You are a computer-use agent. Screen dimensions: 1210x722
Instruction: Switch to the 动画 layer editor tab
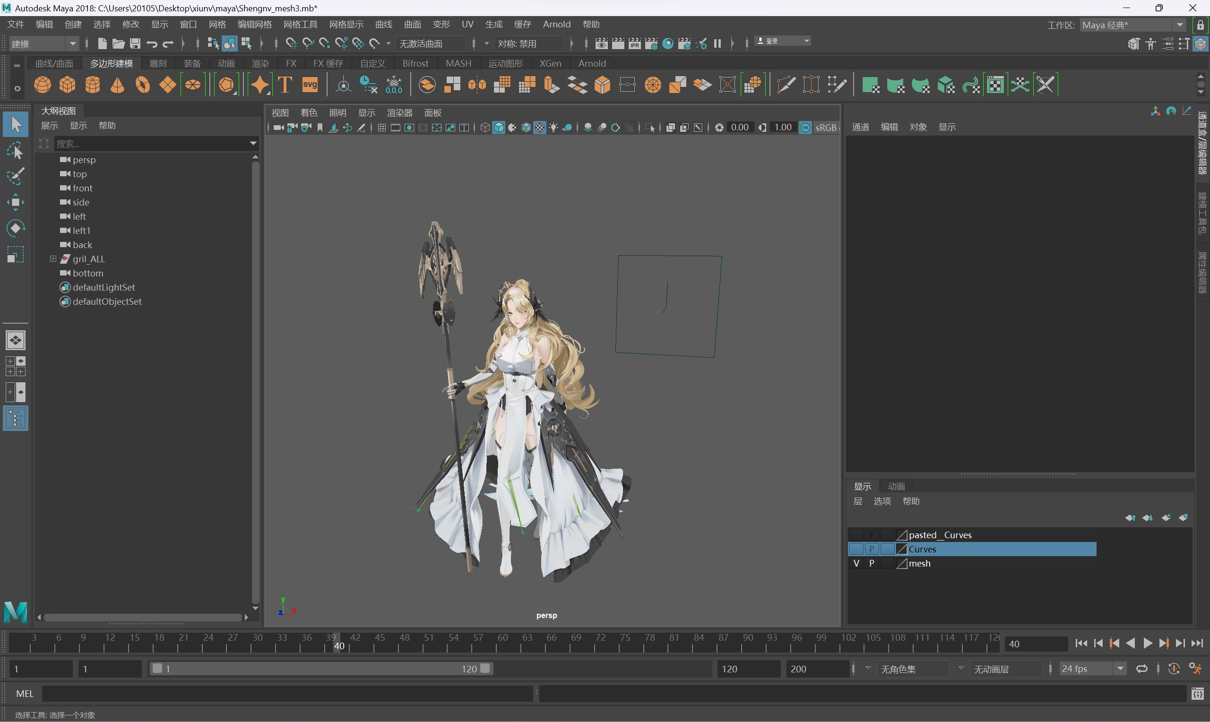pyautogui.click(x=896, y=487)
